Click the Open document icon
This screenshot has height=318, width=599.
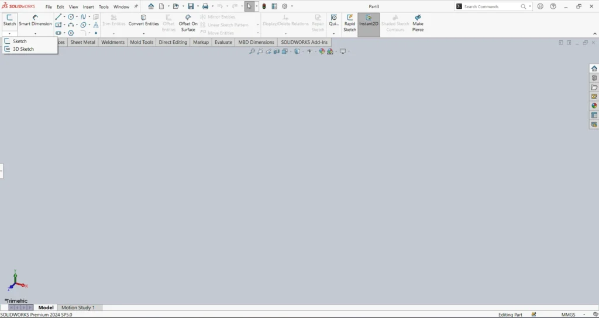click(175, 6)
